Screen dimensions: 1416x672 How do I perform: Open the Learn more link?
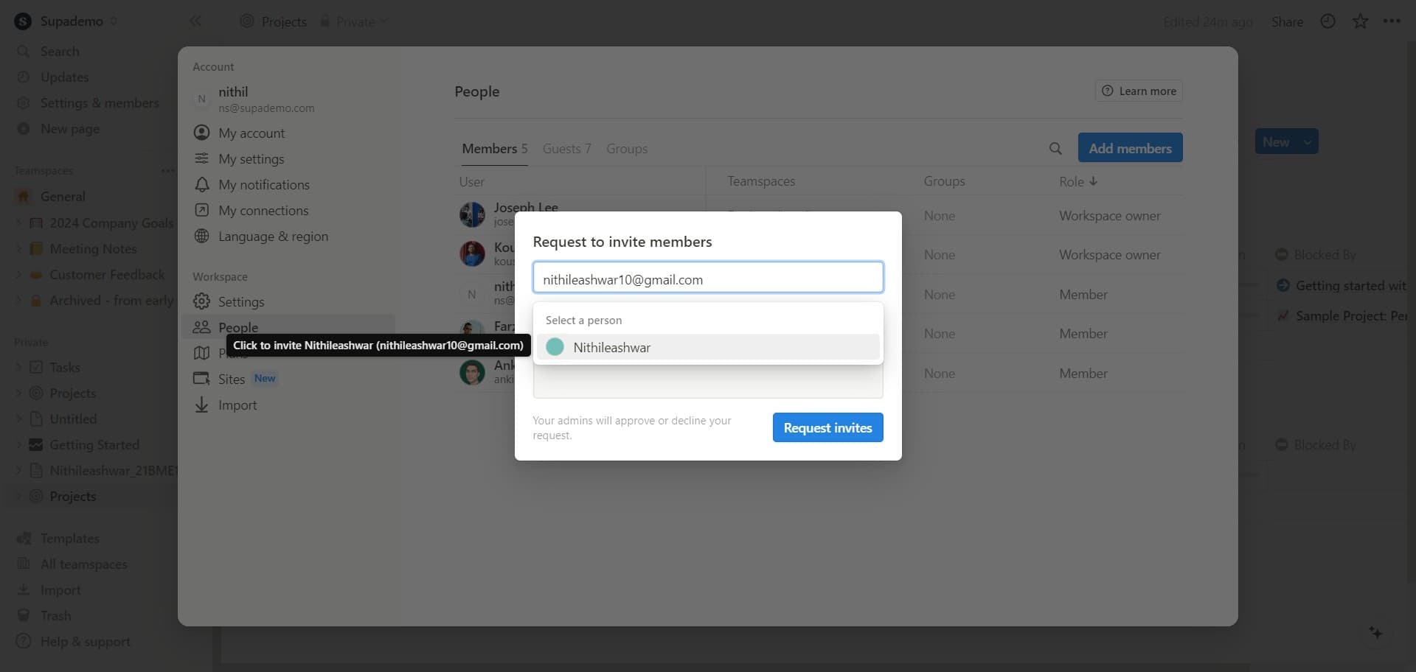pos(1139,91)
